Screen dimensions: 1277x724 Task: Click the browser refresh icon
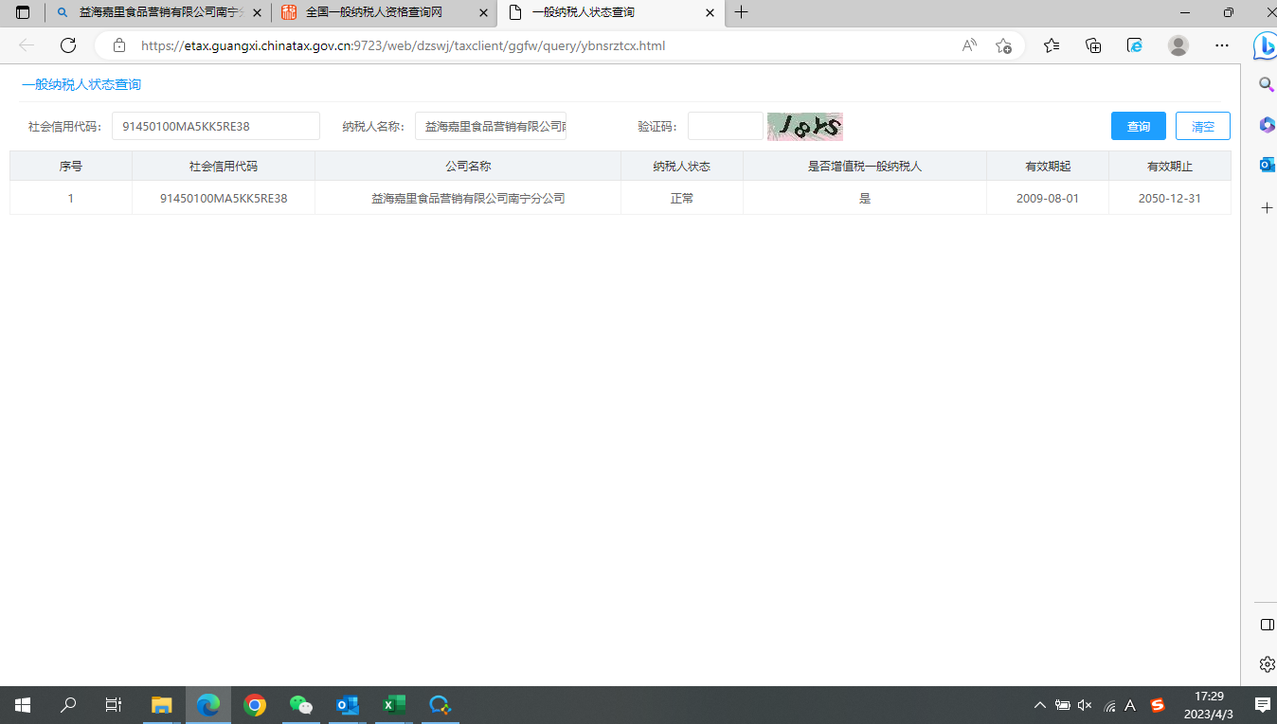pos(68,45)
